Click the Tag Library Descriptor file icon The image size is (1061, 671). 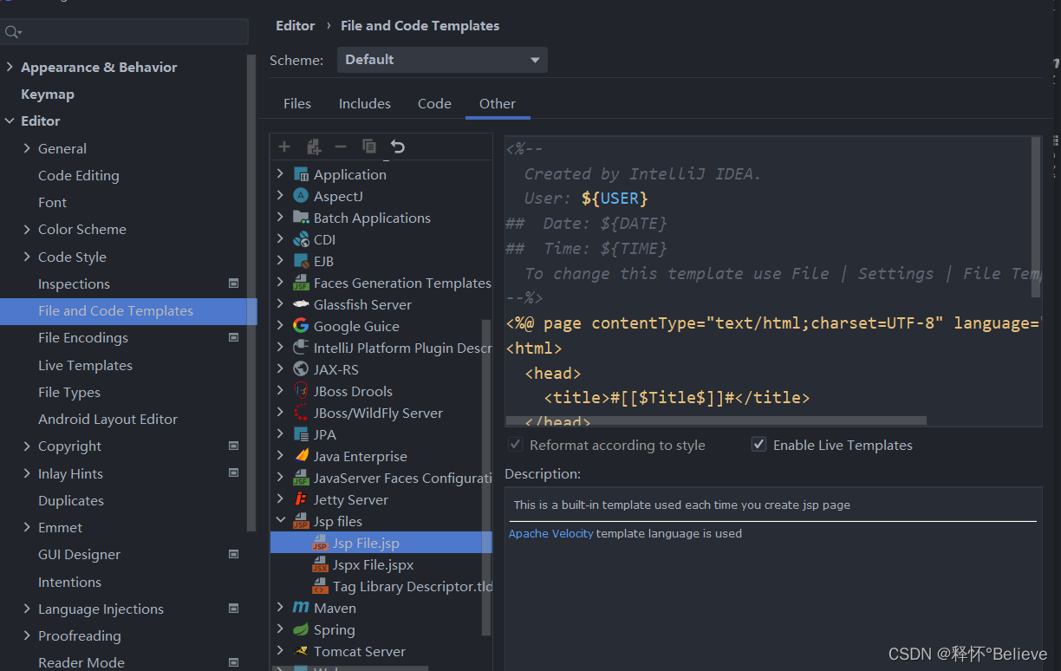click(x=320, y=586)
